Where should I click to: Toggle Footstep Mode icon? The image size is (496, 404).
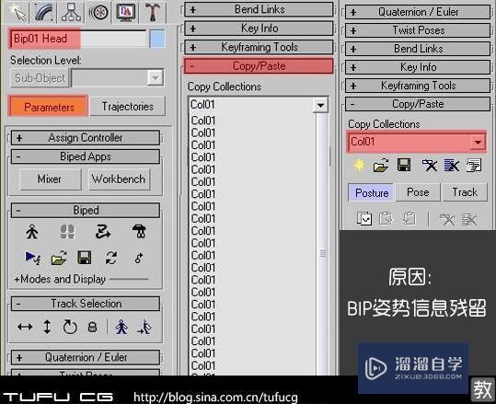coord(67,232)
